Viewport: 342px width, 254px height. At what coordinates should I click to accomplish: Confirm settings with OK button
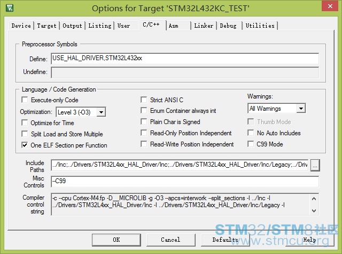pyautogui.click(x=116, y=240)
